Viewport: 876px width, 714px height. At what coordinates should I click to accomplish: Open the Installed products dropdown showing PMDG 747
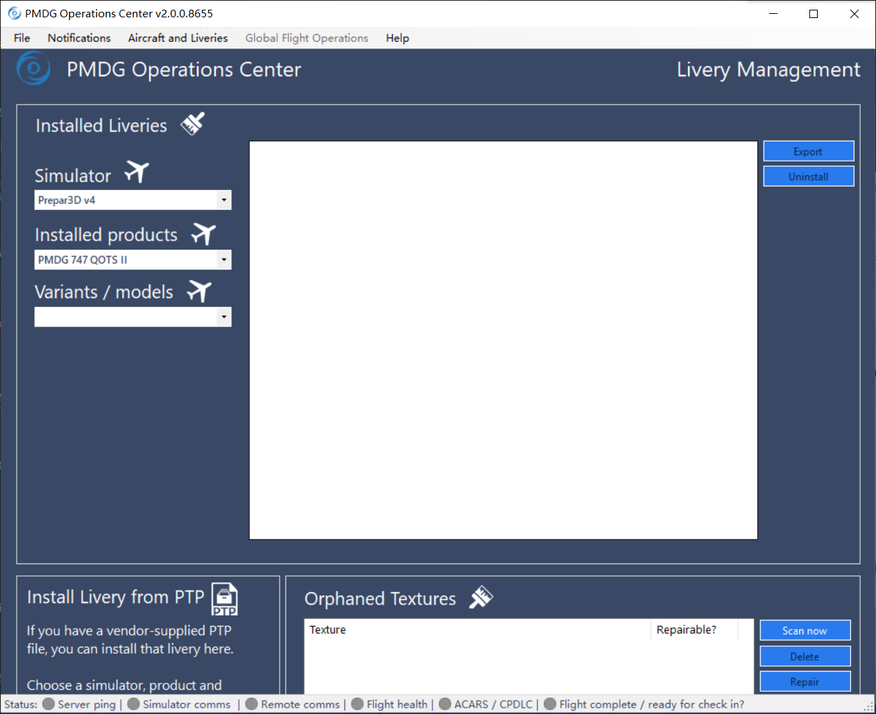[133, 259]
